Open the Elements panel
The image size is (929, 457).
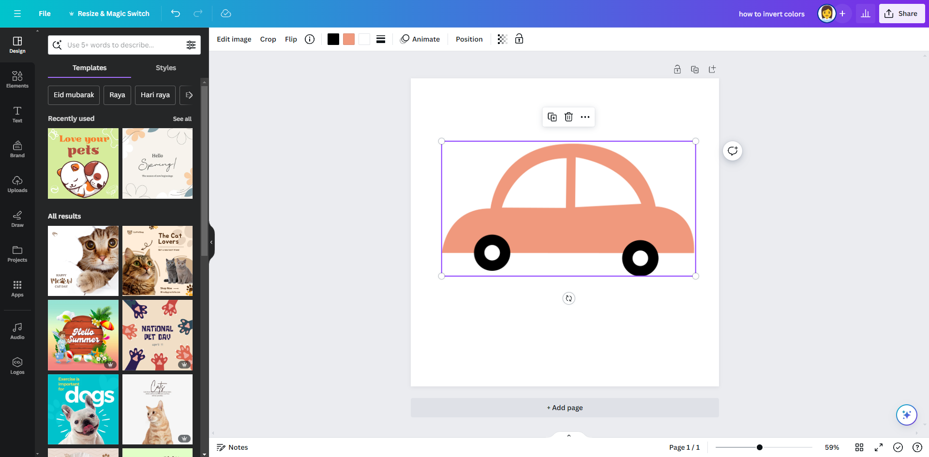[17, 80]
